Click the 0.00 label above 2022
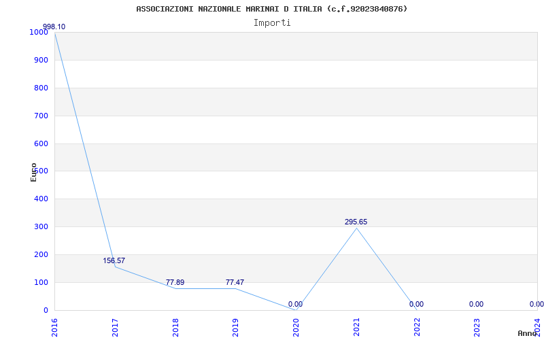This screenshot has width=544, height=340. pos(416,304)
